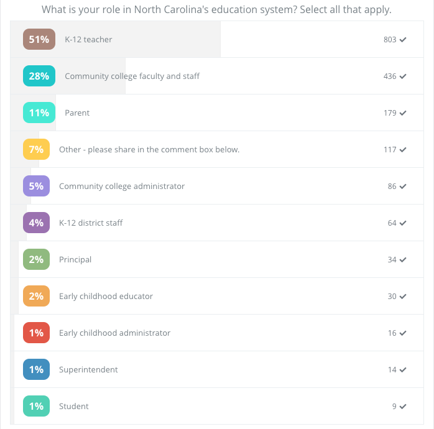434x429 pixels.
Task: Choose the K-12 teacher answer label
Action: pyautogui.click(x=88, y=40)
